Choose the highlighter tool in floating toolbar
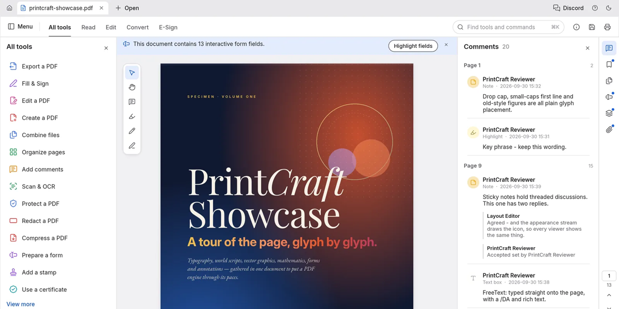 (x=132, y=116)
